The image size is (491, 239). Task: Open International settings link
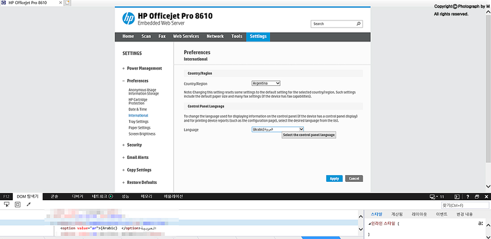138,116
